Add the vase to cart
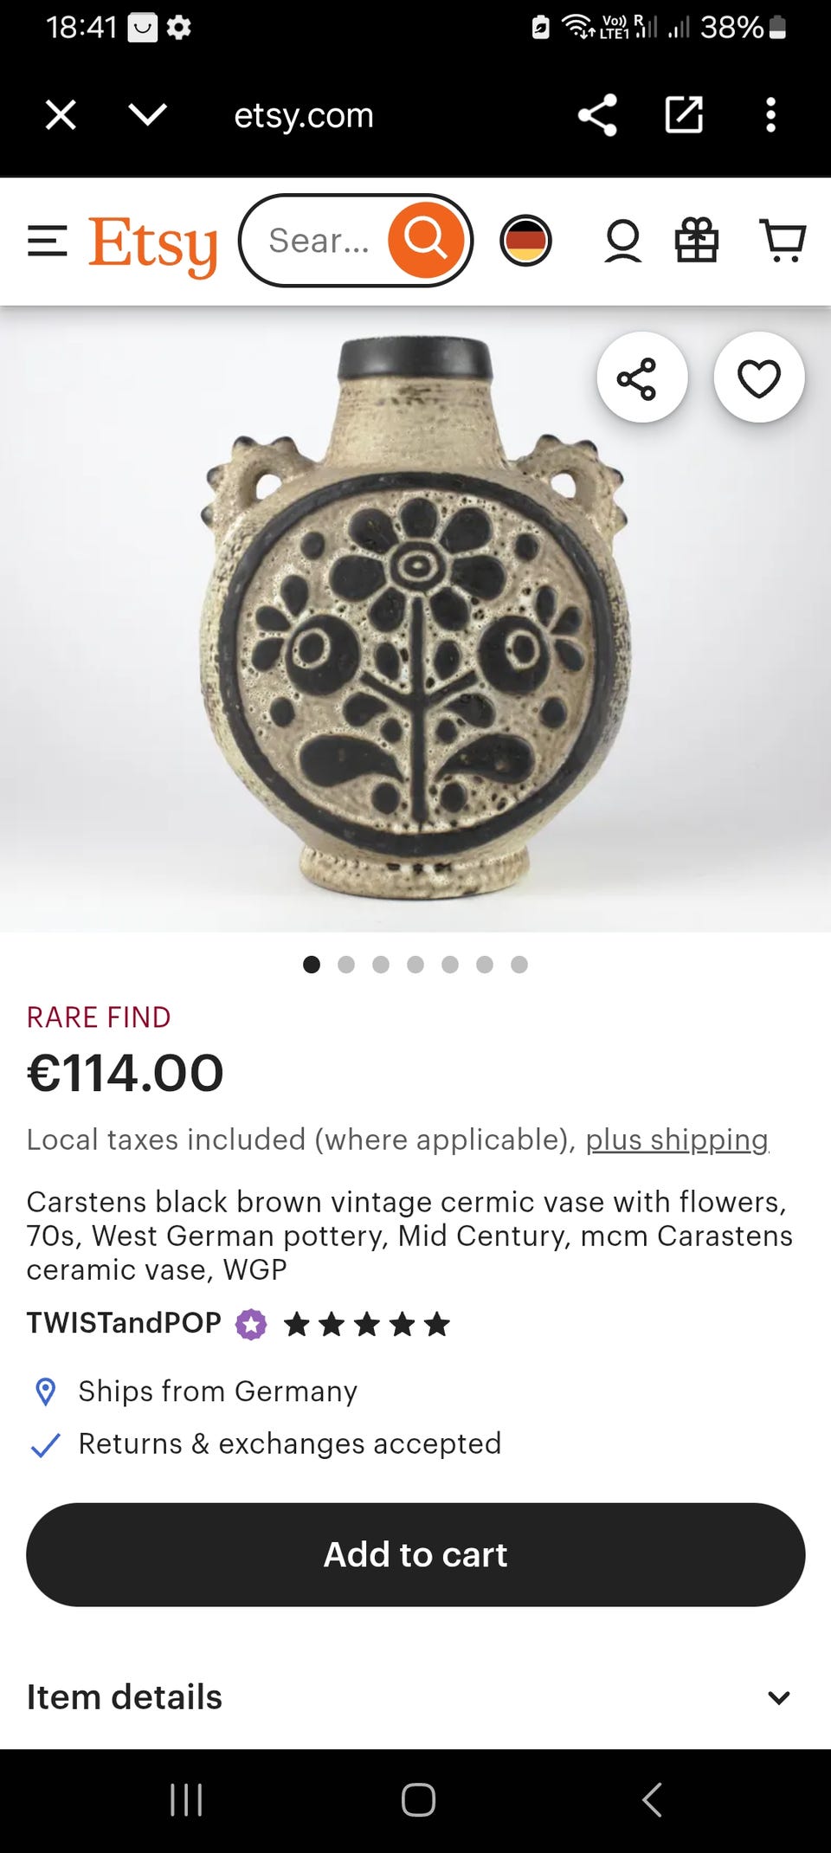The height and width of the screenshot is (1853, 831). [x=415, y=1555]
